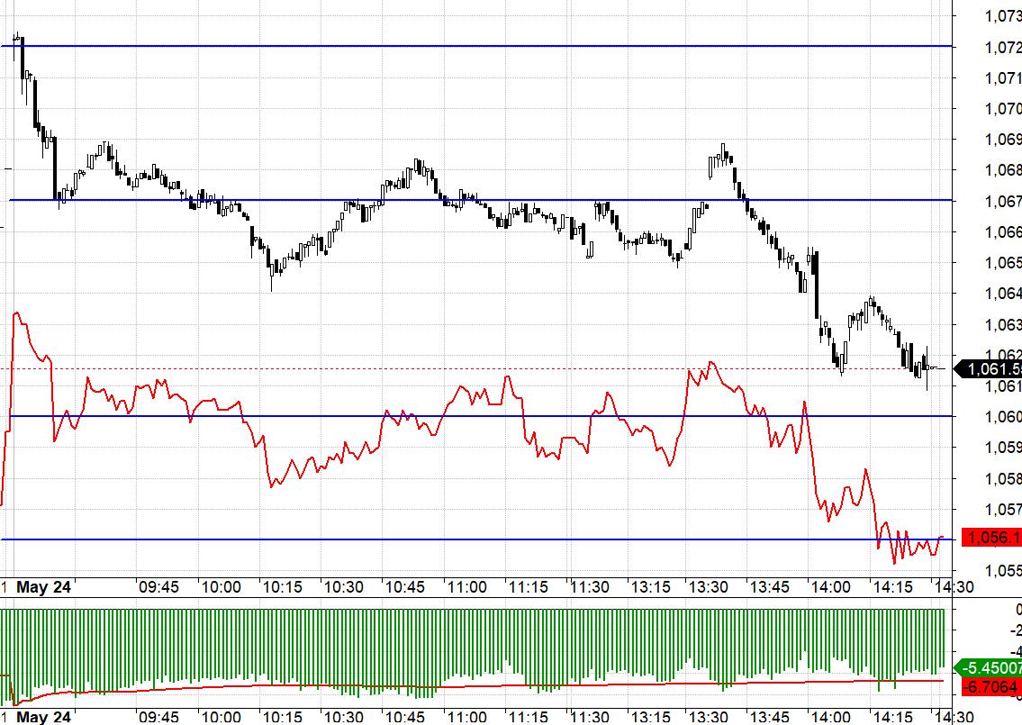The height and width of the screenshot is (725, 1022).
Task: Click the 11:00 time label on lower axis
Action: [x=466, y=717]
